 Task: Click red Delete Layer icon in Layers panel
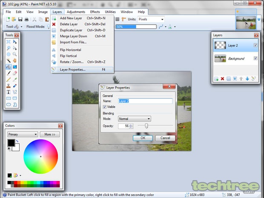(x=222, y=79)
